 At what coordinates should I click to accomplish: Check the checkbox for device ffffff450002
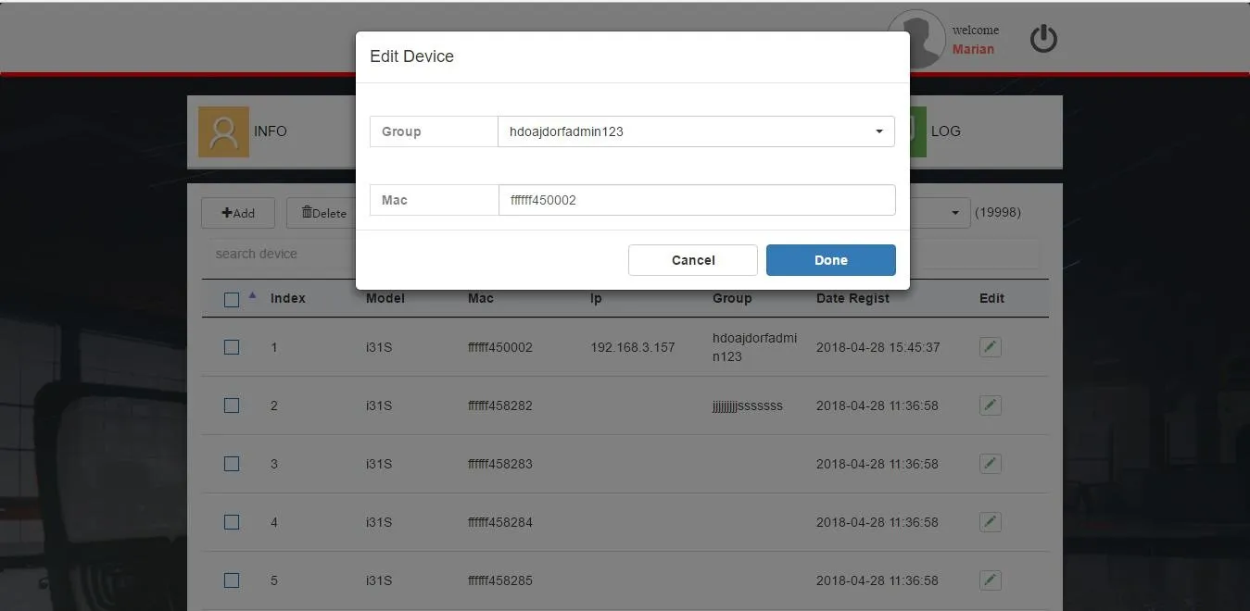(232, 346)
